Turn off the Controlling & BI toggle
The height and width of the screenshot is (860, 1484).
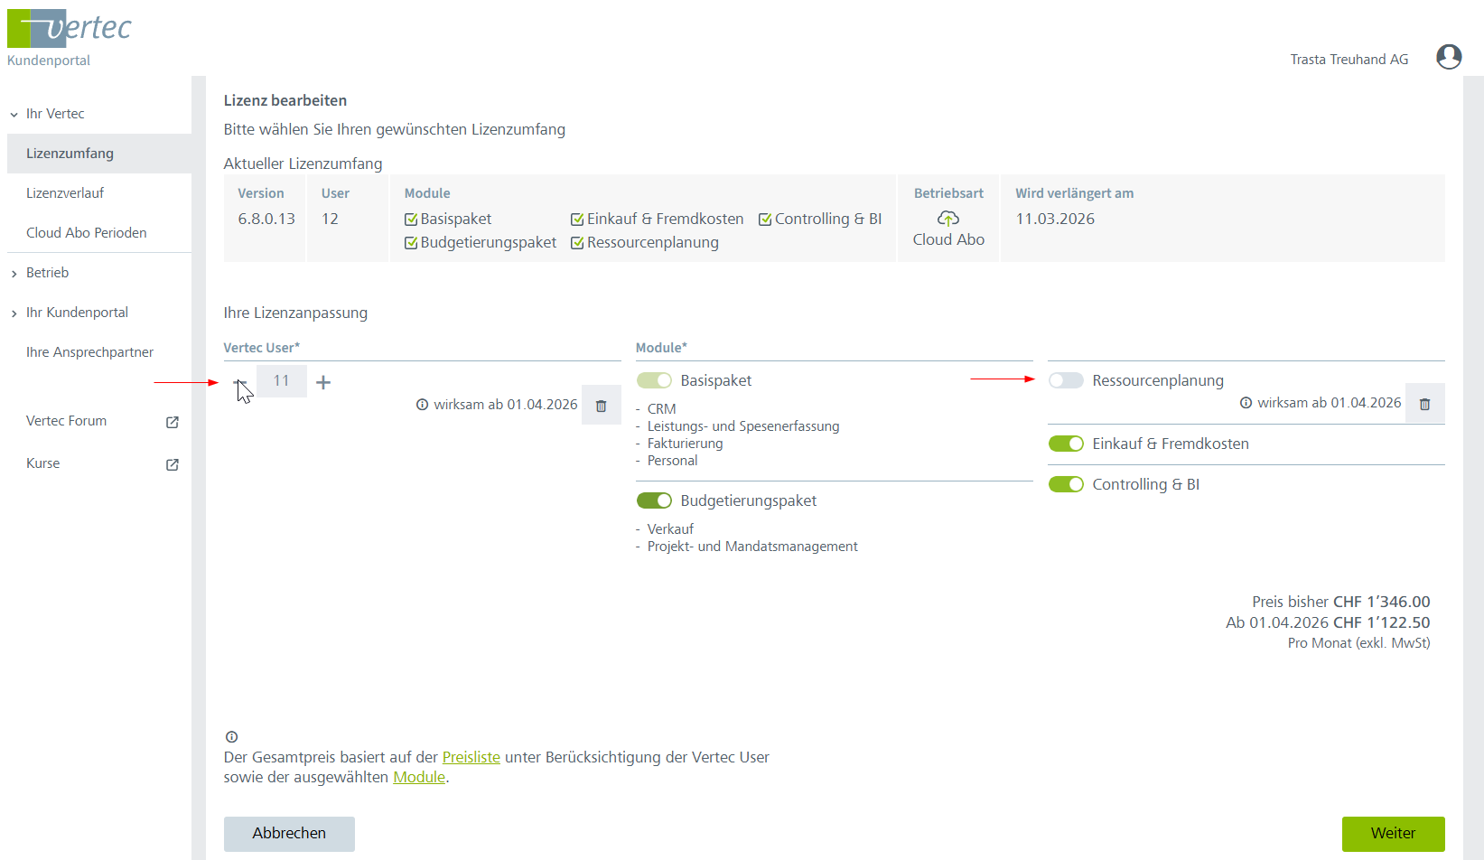pyautogui.click(x=1066, y=484)
